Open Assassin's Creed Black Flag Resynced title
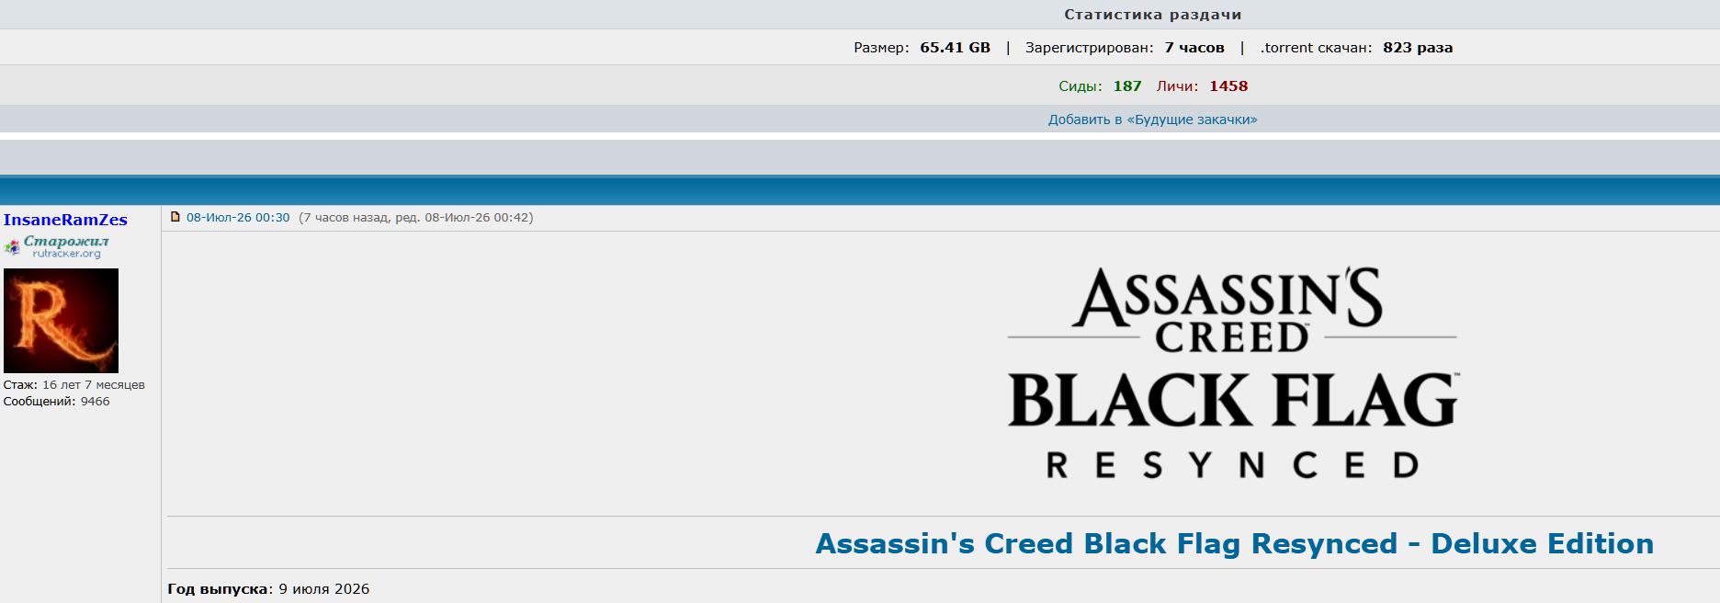The width and height of the screenshot is (1720, 603). click(1234, 543)
